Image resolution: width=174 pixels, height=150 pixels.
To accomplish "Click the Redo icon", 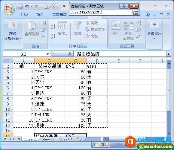I will pyautogui.click(x=36, y=7).
